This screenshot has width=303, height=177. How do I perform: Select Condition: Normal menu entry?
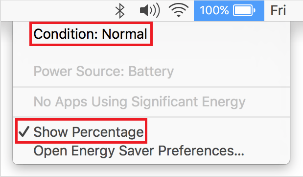tap(91, 34)
